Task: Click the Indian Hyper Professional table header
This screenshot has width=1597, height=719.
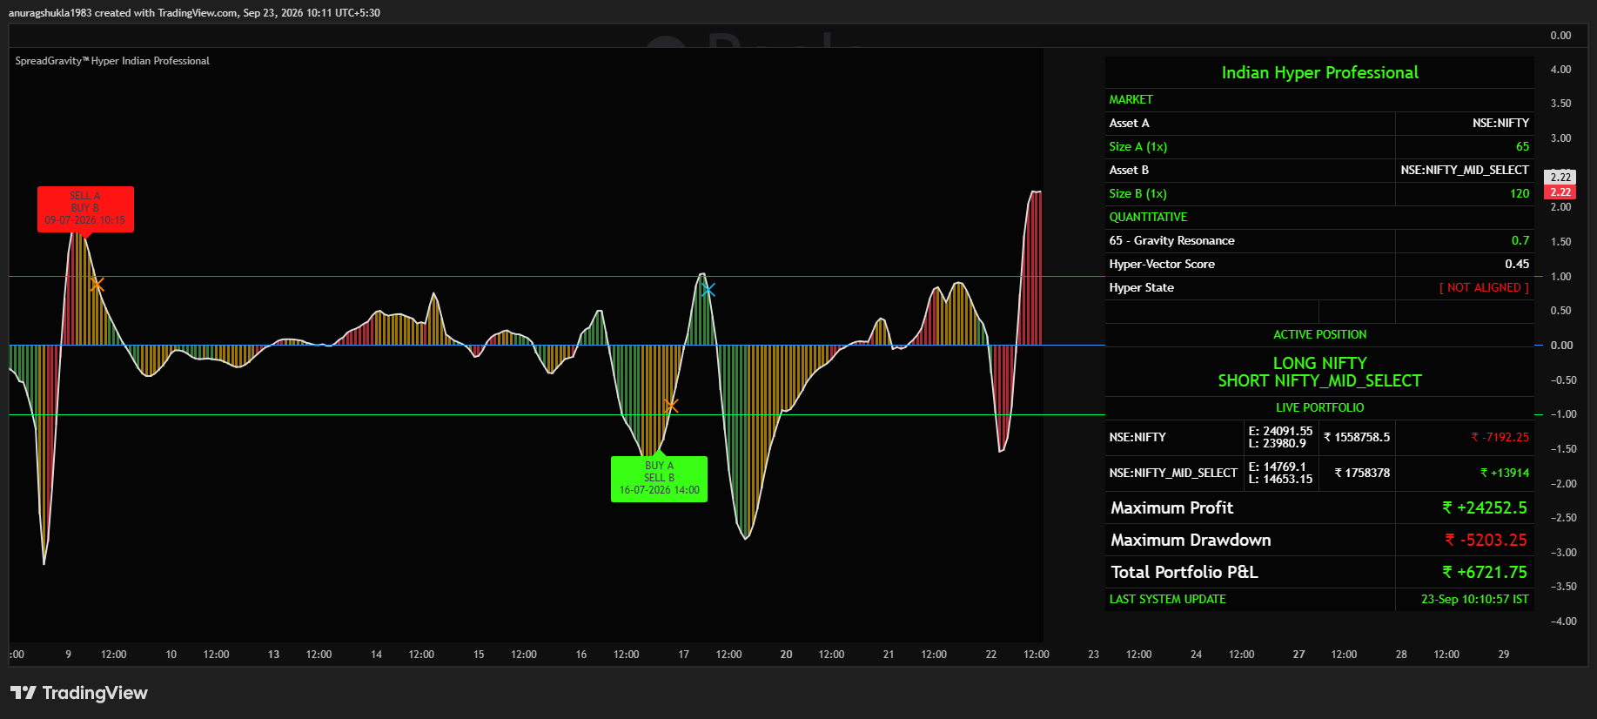Action: coord(1319,72)
